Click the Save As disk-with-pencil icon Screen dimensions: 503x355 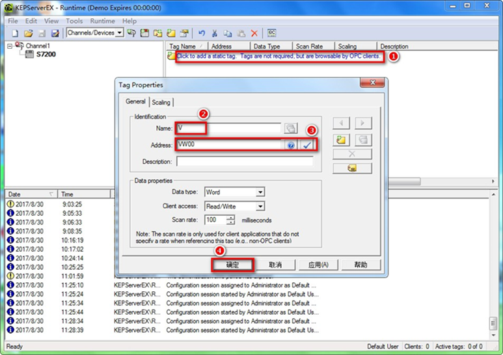[55, 33]
